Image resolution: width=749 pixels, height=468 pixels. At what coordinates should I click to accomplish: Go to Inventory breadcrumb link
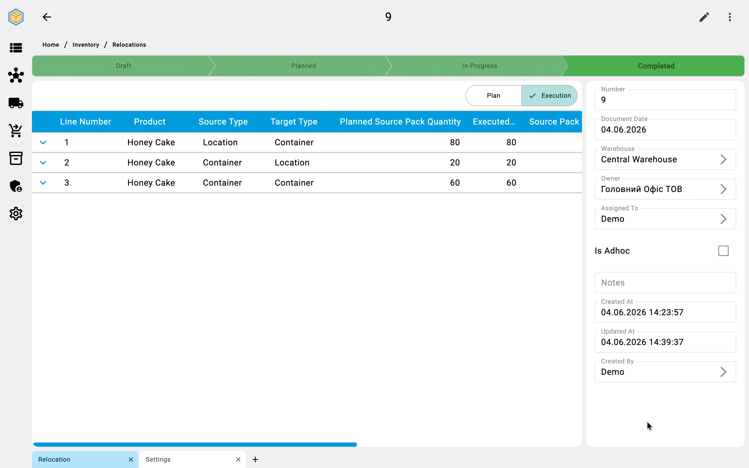(x=86, y=45)
